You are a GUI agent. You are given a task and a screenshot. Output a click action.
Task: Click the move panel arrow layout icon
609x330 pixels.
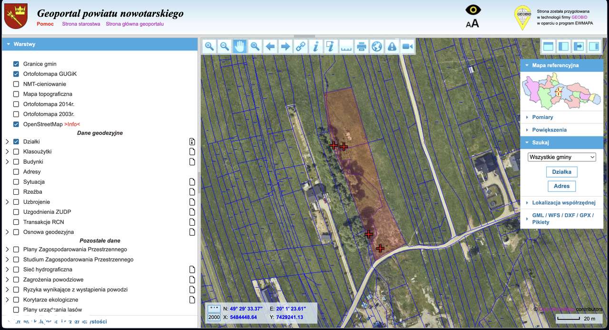(x=579, y=46)
